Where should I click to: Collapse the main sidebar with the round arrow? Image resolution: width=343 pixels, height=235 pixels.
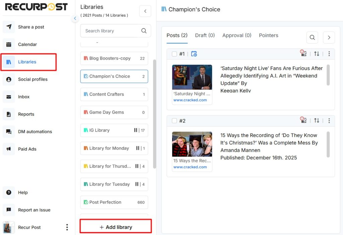pyautogui.click(x=75, y=18)
